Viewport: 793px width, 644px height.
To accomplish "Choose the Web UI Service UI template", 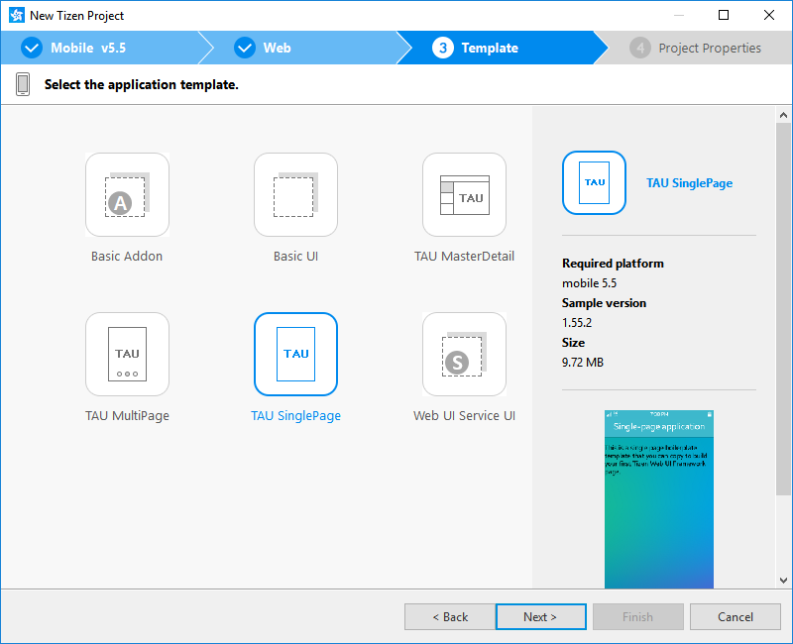I will click(464, 354).
